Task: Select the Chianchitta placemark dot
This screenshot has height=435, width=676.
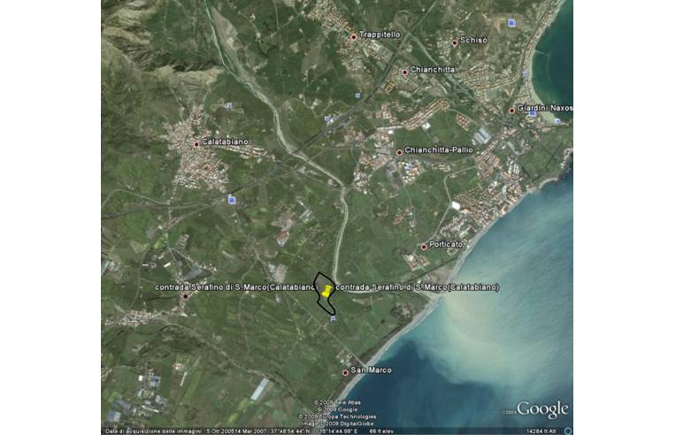Action: pyautogui.click(x=404, y=72)
